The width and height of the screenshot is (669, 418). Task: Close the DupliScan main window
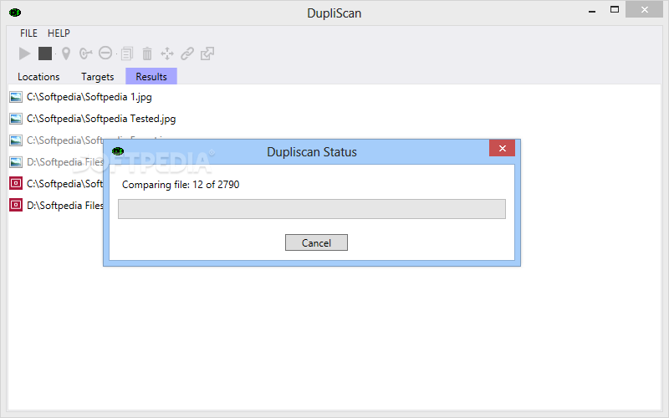click(644, 9)
